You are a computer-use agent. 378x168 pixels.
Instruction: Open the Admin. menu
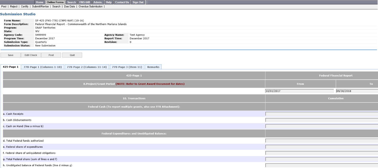pos(98,2)
